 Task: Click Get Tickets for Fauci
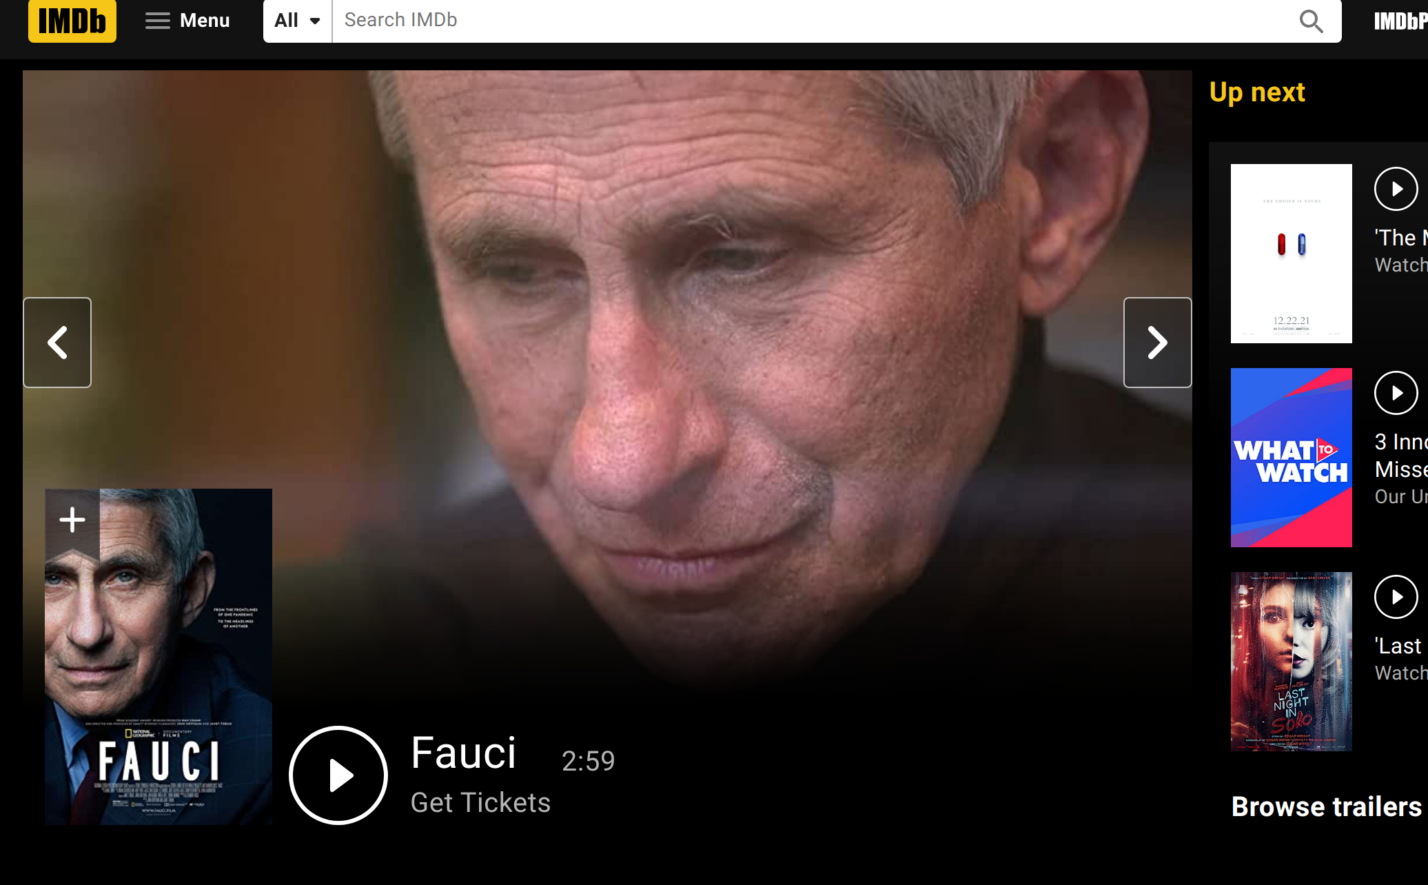click(480, 803)
